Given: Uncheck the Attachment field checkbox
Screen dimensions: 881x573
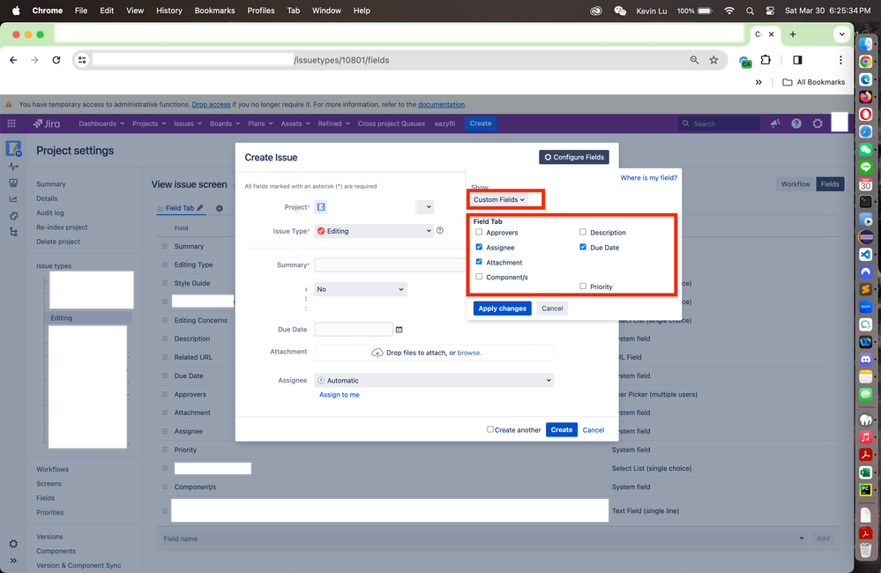Looking at the screenshot, I should point(479,261).
